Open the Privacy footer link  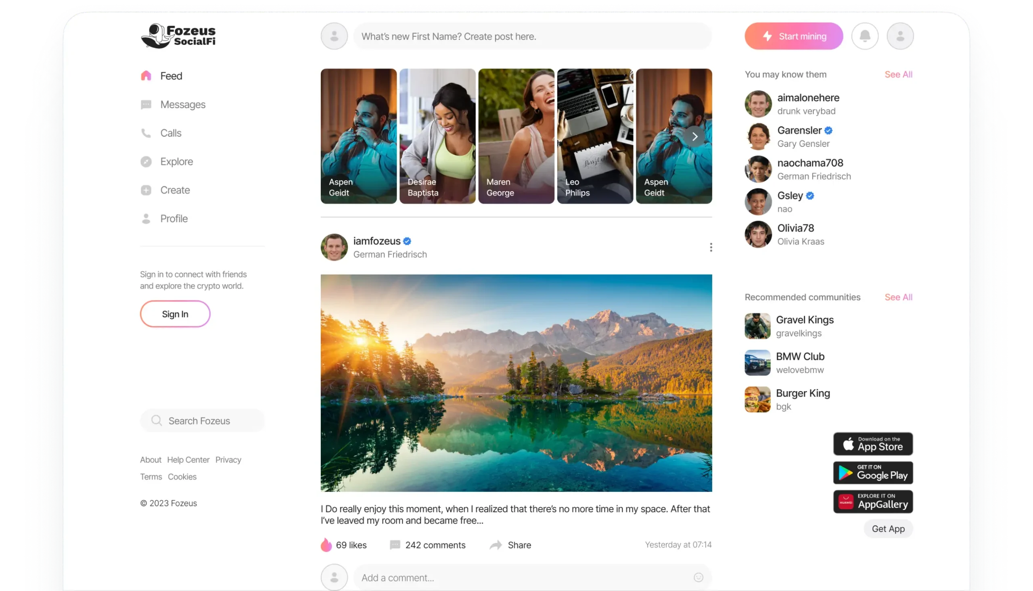coord(228,459)
